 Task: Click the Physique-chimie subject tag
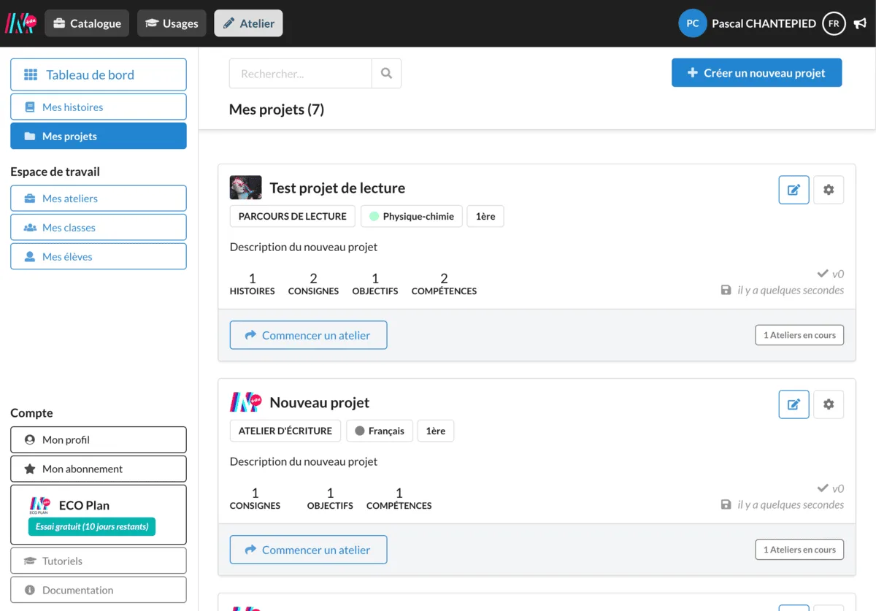[412, 216]
